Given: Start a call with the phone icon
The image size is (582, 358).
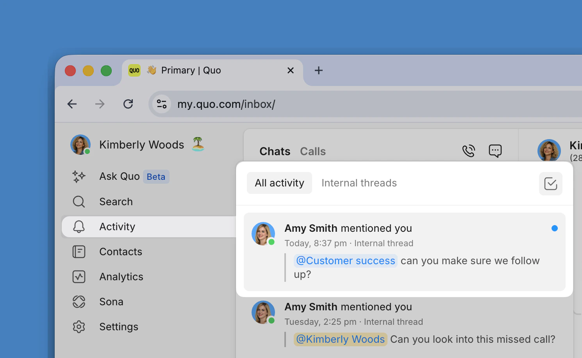Looking at the screenshot, I should click(469, 150).
